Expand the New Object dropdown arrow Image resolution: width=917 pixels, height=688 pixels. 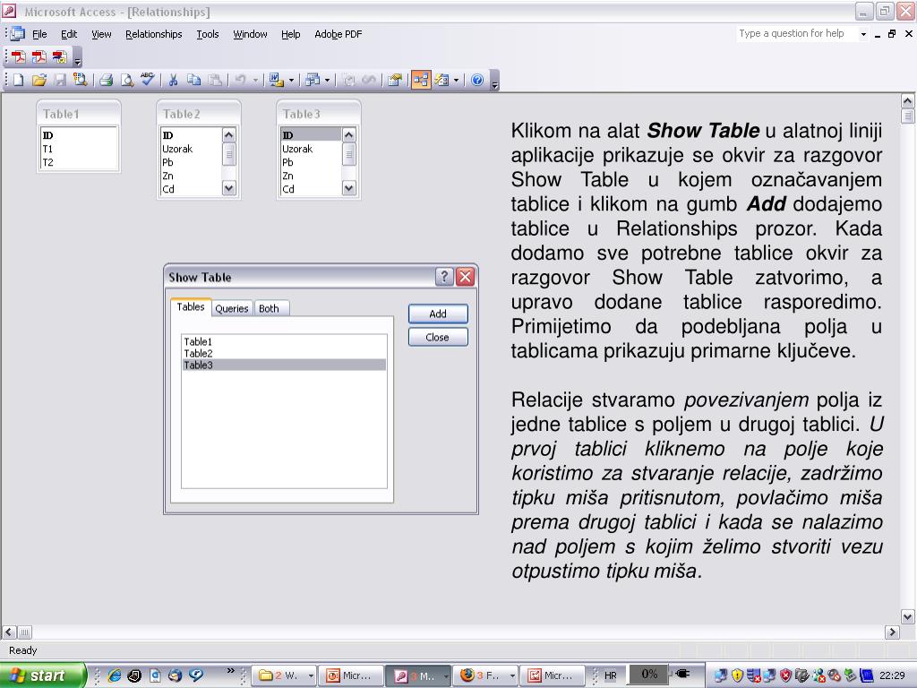[456, 80]
